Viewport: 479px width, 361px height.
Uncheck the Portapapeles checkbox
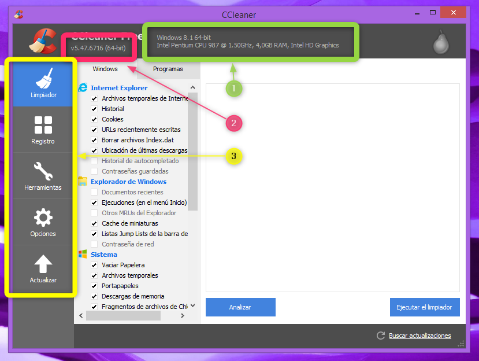pos(94,286)
